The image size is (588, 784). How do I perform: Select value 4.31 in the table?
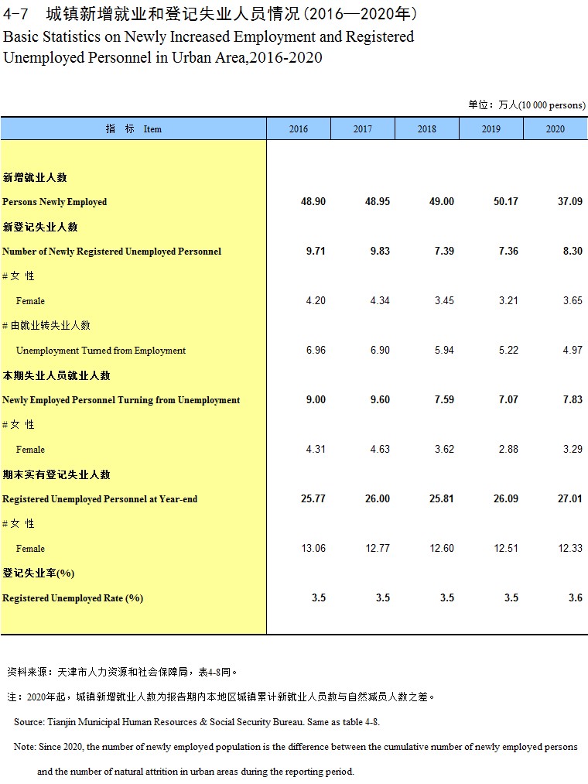[x=316, y=449]
